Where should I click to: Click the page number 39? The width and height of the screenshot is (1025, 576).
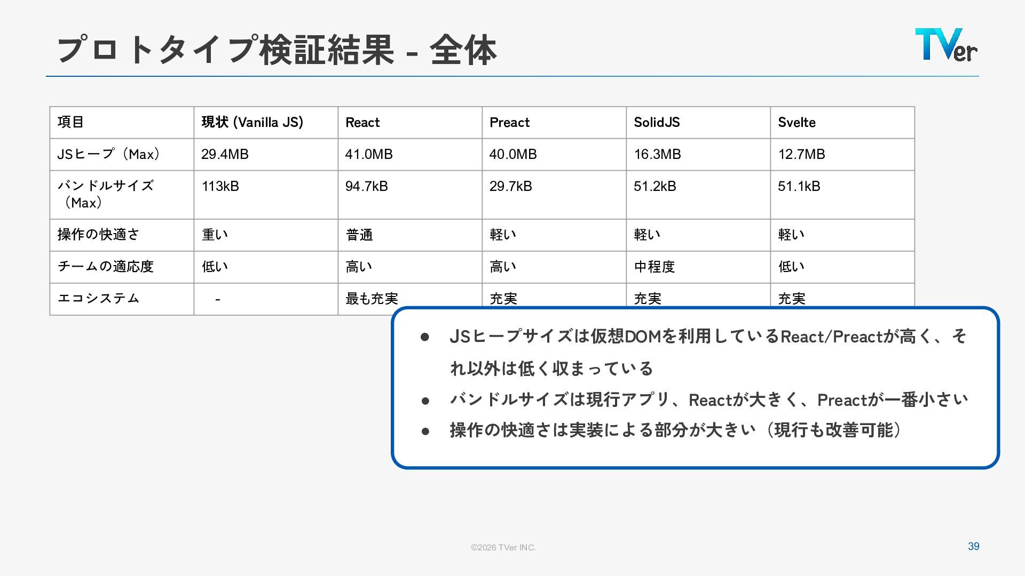(x=973, y=546)
